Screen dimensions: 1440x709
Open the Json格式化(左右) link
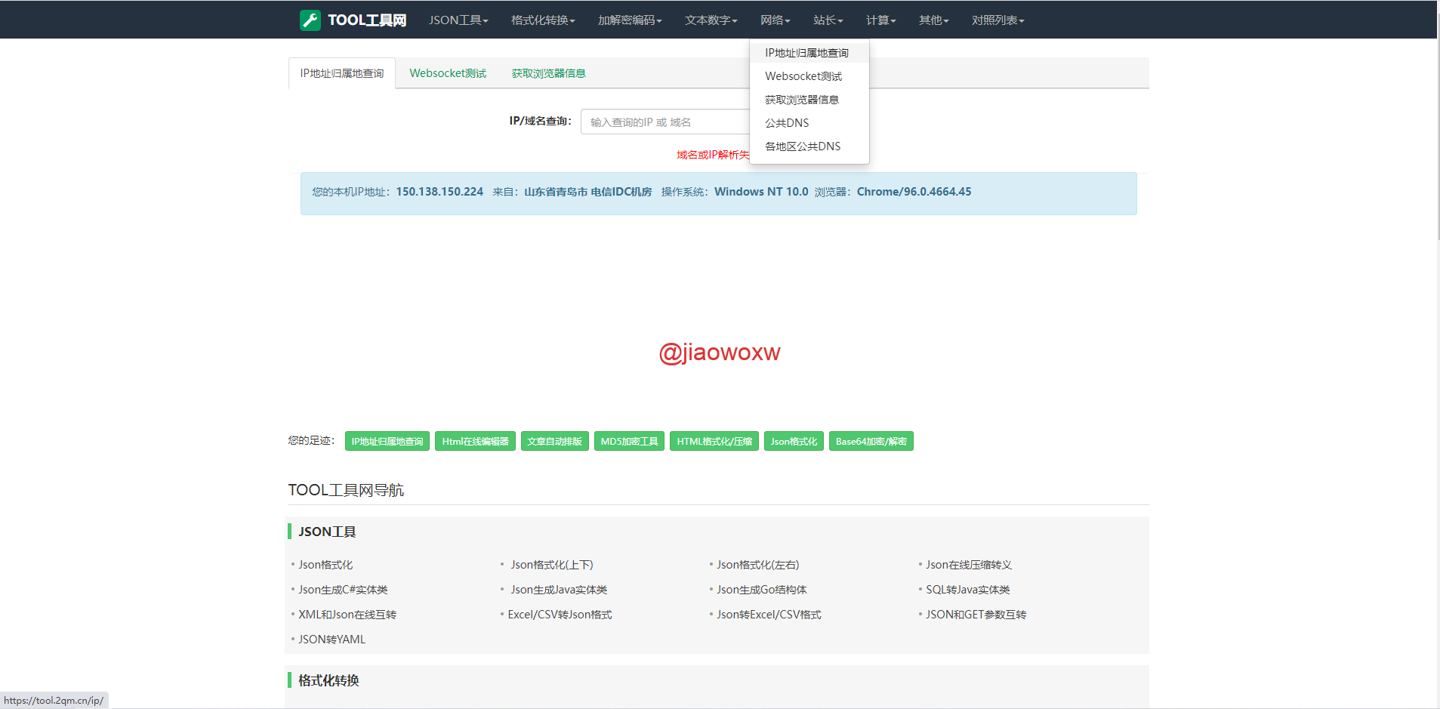[x=758, y=565]
